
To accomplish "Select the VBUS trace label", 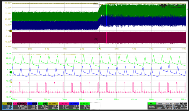I will coord(95,3).
